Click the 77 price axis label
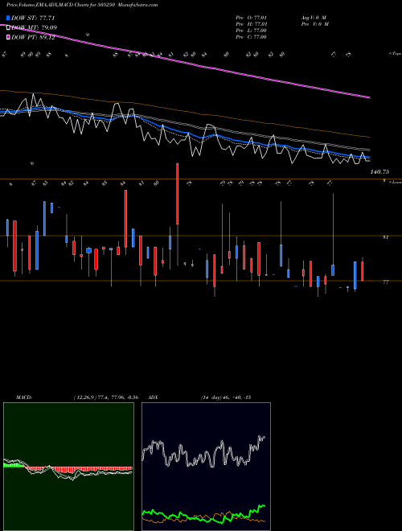 [x=385, y=282]
